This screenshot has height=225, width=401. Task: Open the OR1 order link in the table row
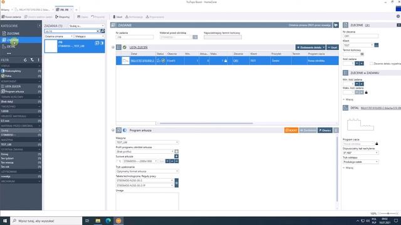tap(236, 61)
